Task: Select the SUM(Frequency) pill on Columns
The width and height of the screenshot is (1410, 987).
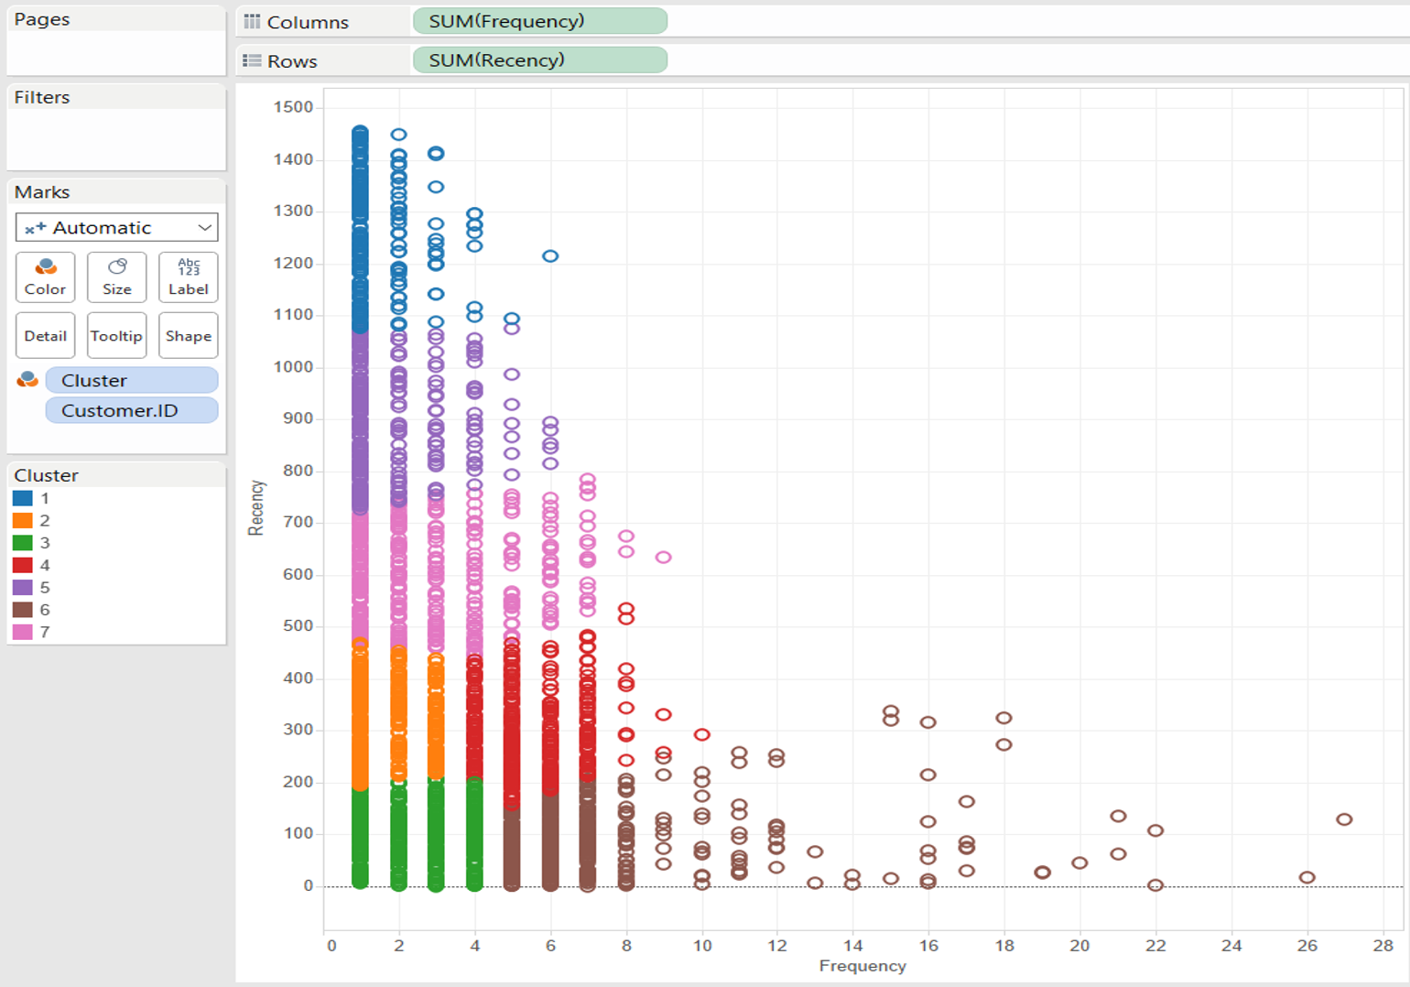Action: click(540, 21)
